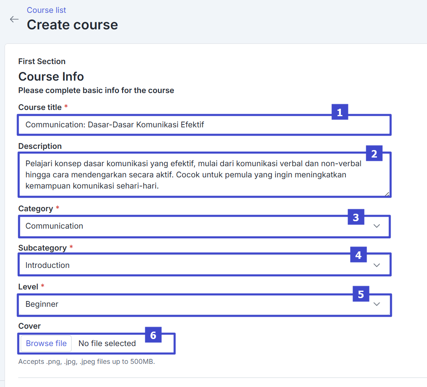The width and height of the screenshot is (427, 387).
Task: Click the number 5 badge on Level
Action: (361, 294)
